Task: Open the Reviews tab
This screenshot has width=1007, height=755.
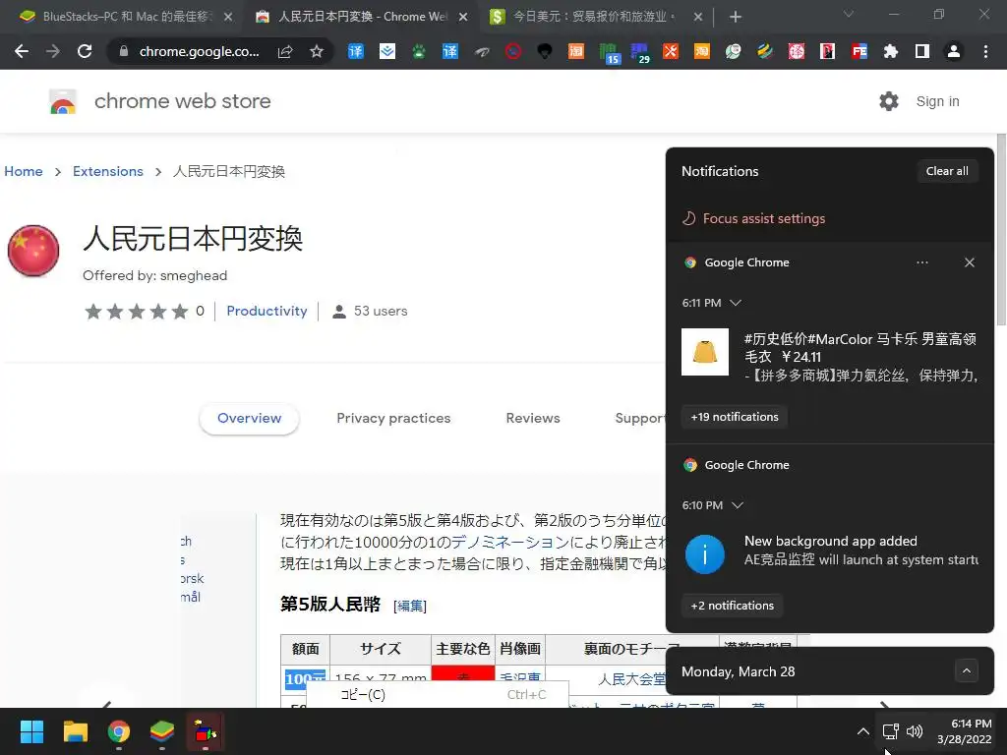Action: tap(533, 419)
